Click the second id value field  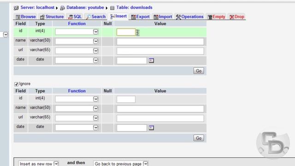pyautogui.click(x=126, y=100)
